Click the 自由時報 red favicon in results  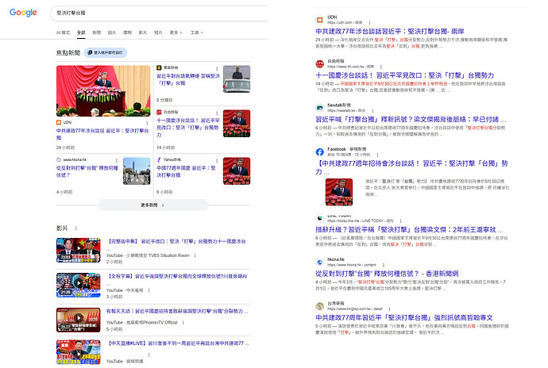(319, 63)
